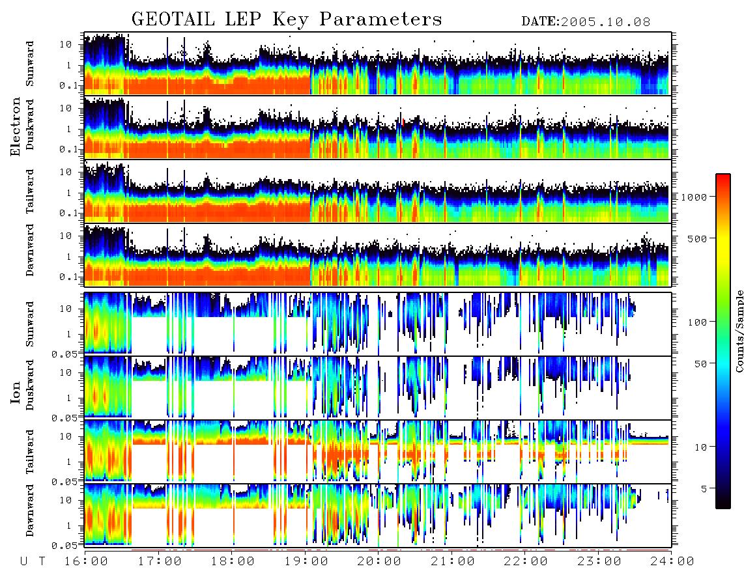This screenshot has height=573, width=744.
Task: Click the 16:00 time tick label
Action: pos(86,561)
